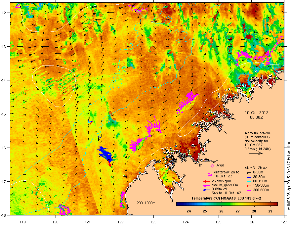Click the 0-30m depth label
The image size is (291, 225).
tap(258, 172)
